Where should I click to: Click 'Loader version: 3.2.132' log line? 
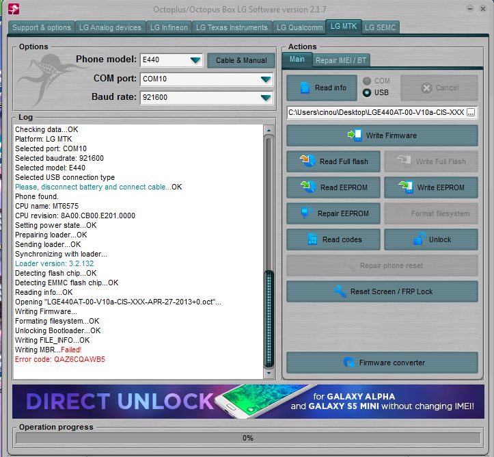click(x=54, y=263)
